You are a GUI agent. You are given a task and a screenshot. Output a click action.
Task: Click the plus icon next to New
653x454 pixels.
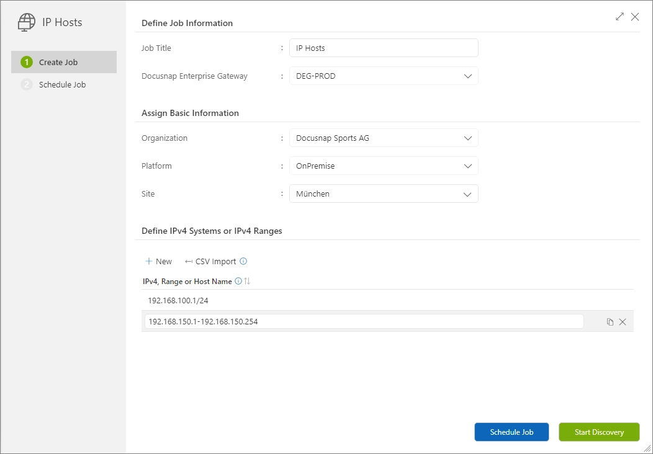pyautogui.click(x=149, y=261)
